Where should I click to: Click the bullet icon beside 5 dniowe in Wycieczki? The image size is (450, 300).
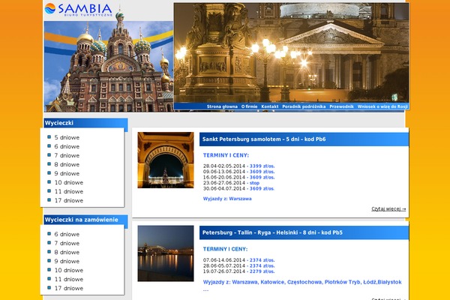point(49,137)
